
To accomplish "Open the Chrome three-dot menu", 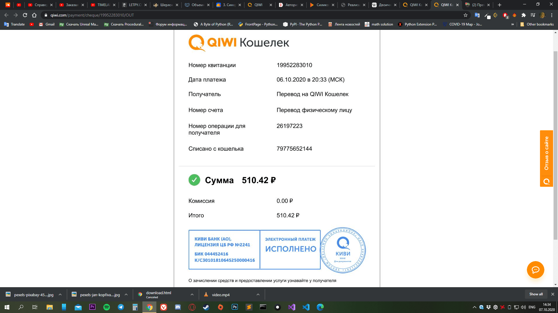I will 552,15.
